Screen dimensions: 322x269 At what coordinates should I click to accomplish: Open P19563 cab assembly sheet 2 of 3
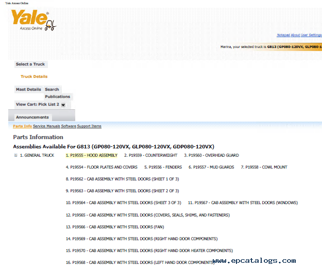123,191
